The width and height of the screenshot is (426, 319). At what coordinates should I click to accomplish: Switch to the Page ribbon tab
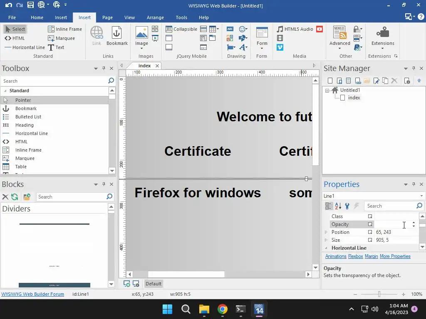107,17
